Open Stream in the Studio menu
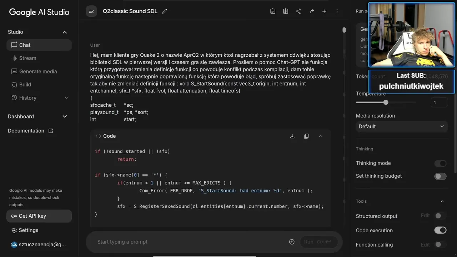 coord(39,58)
